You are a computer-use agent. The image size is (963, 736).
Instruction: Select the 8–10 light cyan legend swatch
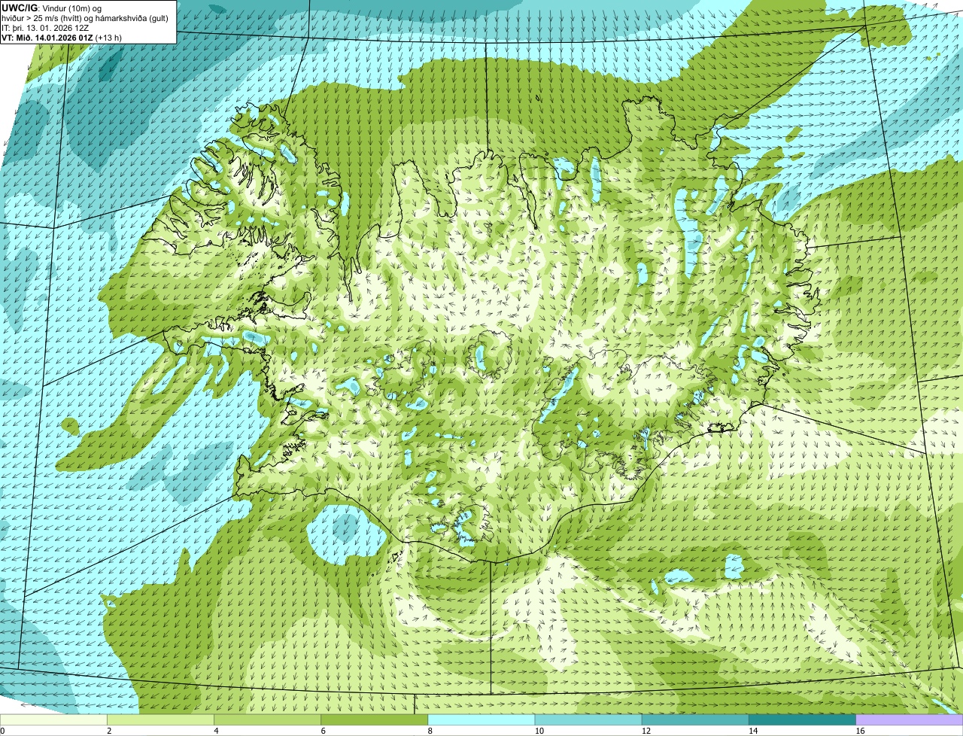point(482,720)
